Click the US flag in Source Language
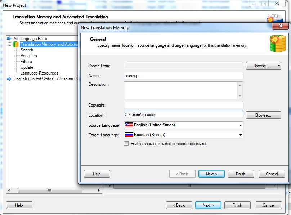 tap(129, 125)
